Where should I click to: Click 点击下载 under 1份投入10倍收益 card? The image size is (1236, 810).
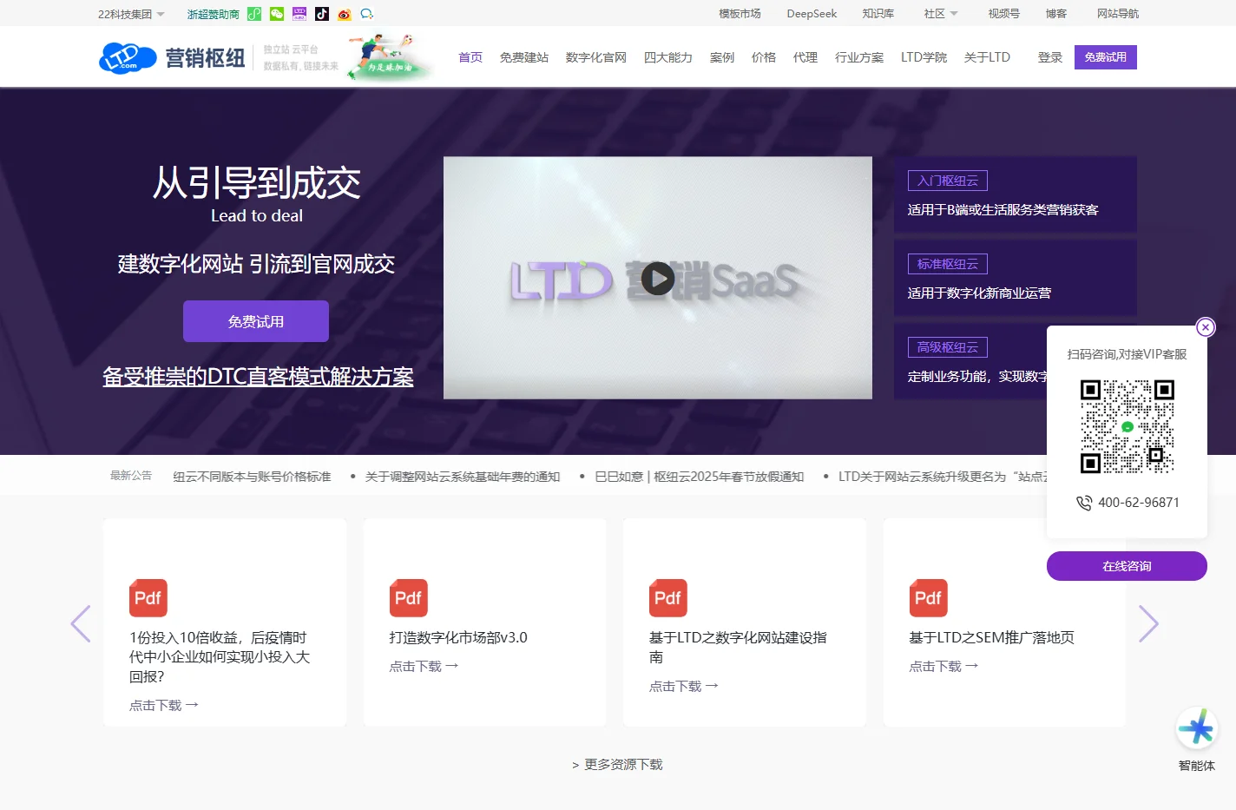point(164,706)
